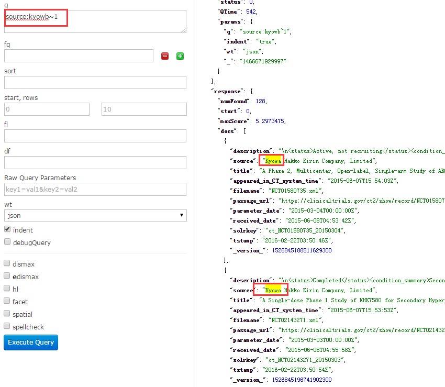
Task: Click the appeared_in_CT_system_time value 2015-06-07T15:54:03Z
Action: tap(362, 181)
